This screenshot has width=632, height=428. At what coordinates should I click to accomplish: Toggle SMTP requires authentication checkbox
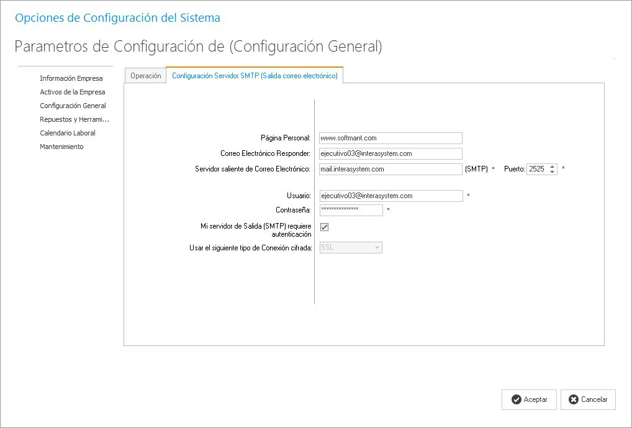[x=324, y=227]
